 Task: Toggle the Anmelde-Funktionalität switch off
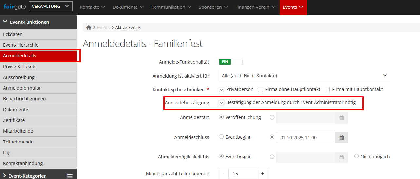click(230, 62)
